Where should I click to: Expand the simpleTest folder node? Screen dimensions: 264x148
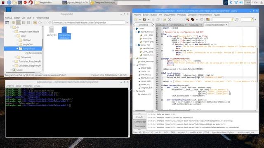(17, 44)
